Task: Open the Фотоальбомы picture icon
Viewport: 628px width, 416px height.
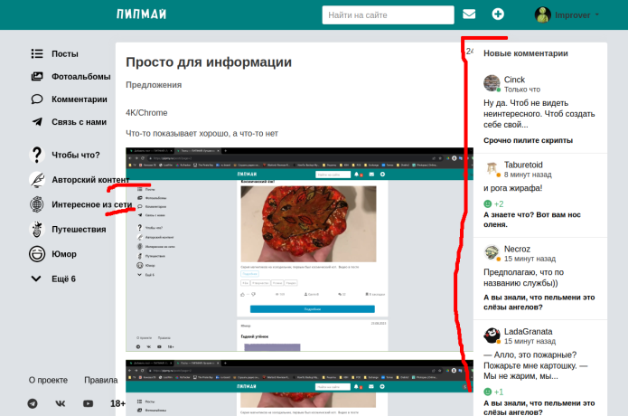Action: pyautogui.click(x=37, y=76)
